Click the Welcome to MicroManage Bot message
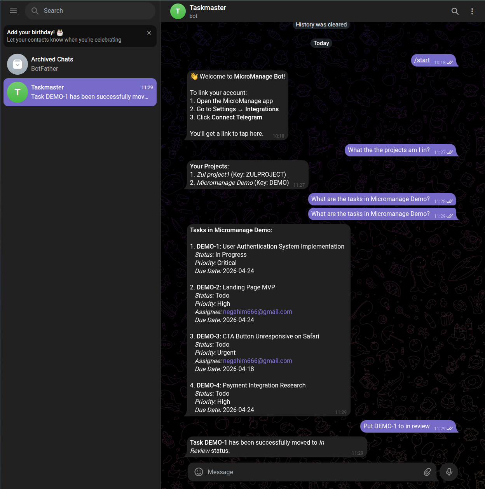The height and width of the screenshot is (489, 485). tap(237, 105)
